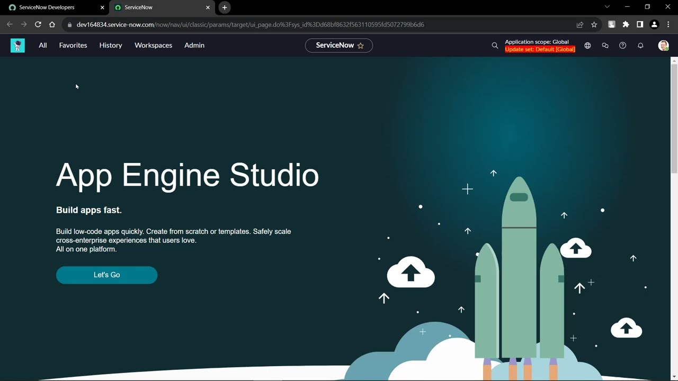
Task: Click the browser forward arrow
Action: point(24,24)
